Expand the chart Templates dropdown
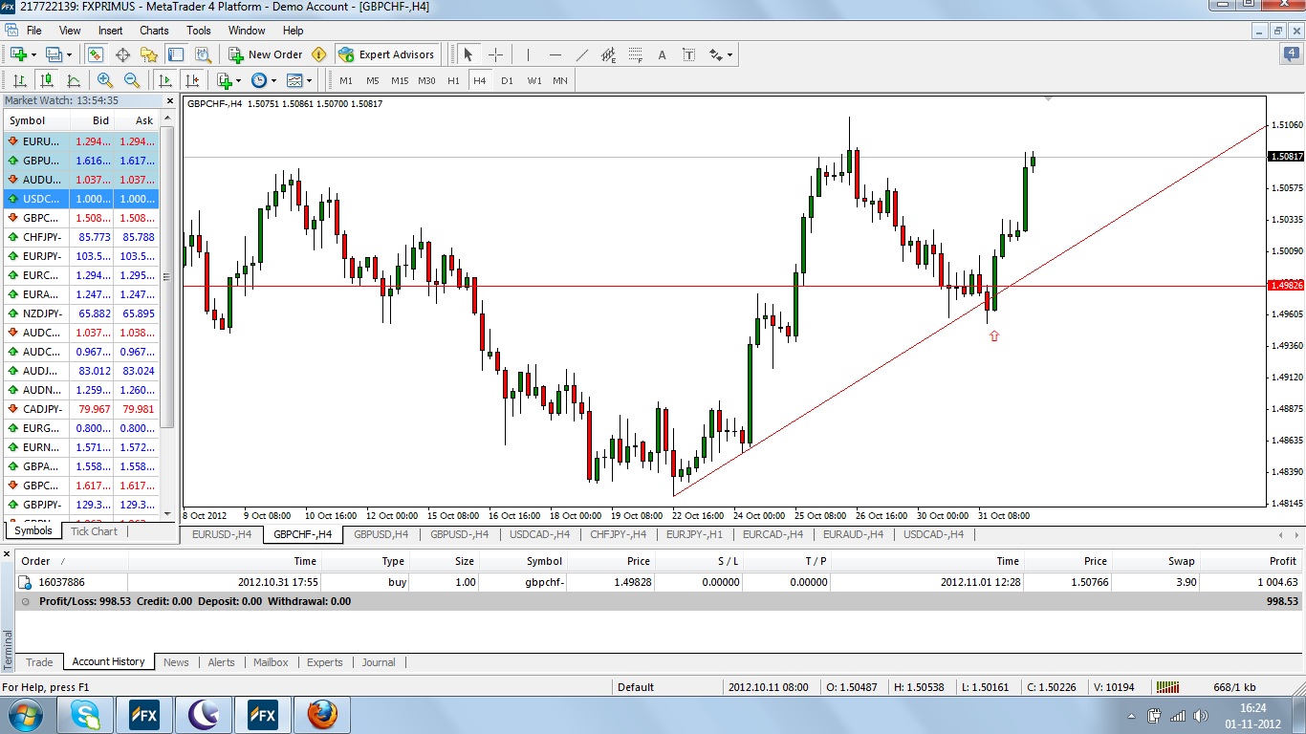The height and width of the screenshot is (734, 1306). [309, 80]
